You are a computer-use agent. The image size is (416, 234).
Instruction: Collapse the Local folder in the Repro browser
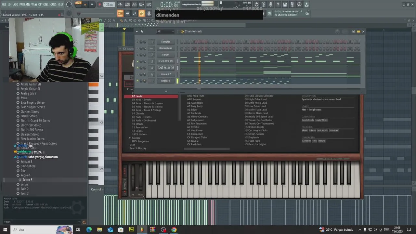pyautogui.click(x=128, y=89)
